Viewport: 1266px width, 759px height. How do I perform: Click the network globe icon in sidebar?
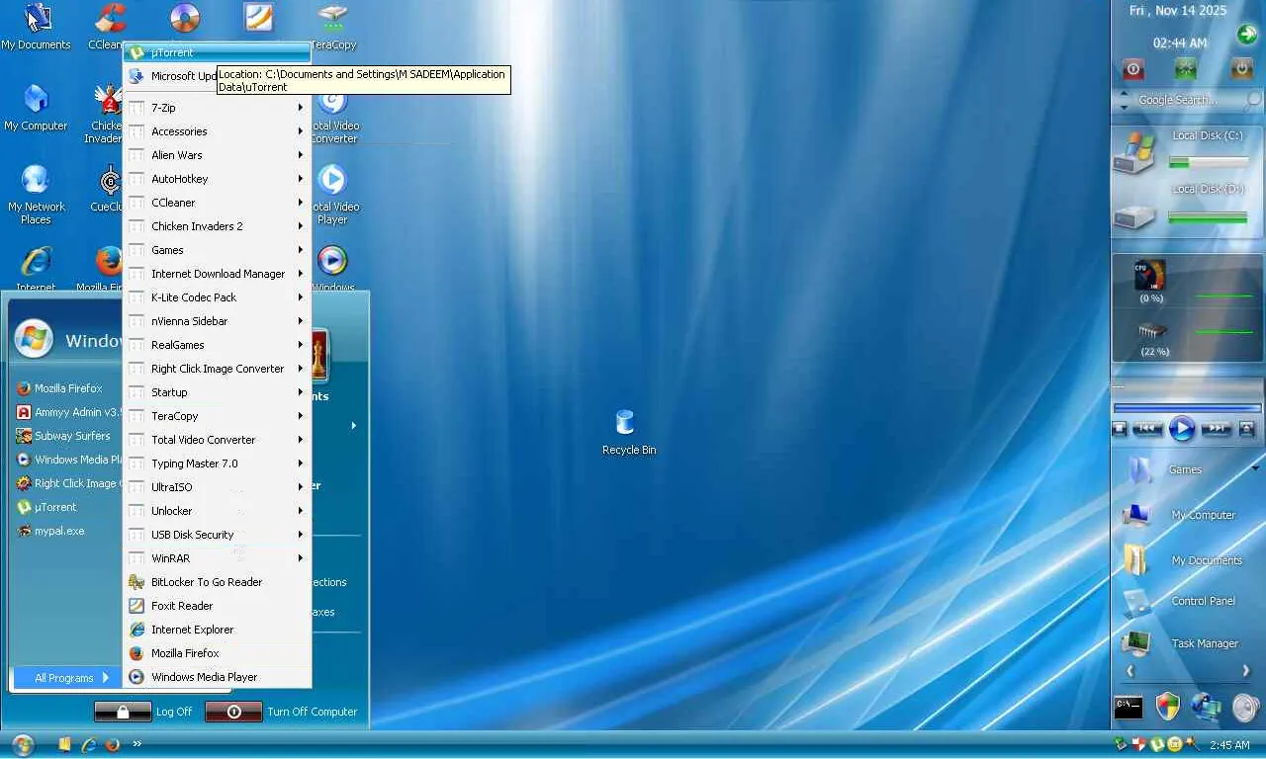pos(1206,707)
